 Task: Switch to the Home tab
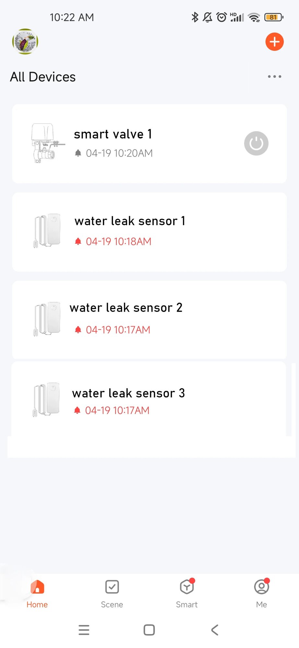coord(37,594)
